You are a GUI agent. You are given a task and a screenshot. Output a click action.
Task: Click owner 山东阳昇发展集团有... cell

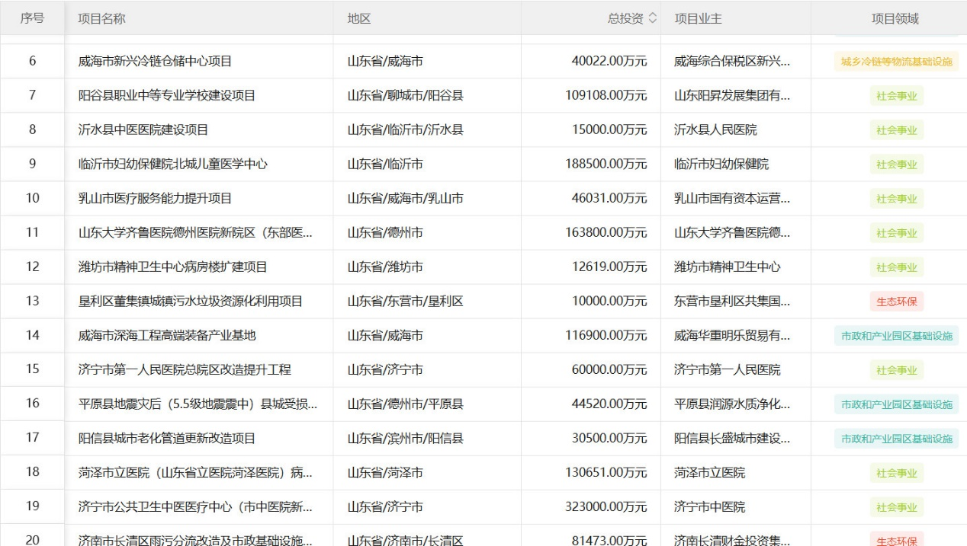click(x=731, y=95)
